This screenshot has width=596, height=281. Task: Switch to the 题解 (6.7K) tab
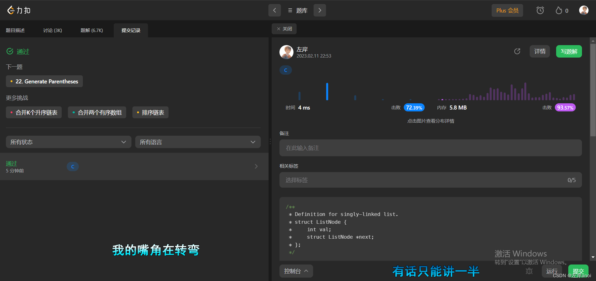(92, 30)
